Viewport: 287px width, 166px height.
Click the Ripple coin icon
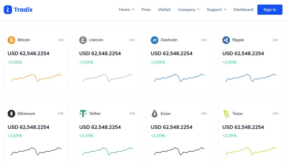coord(226,40)
